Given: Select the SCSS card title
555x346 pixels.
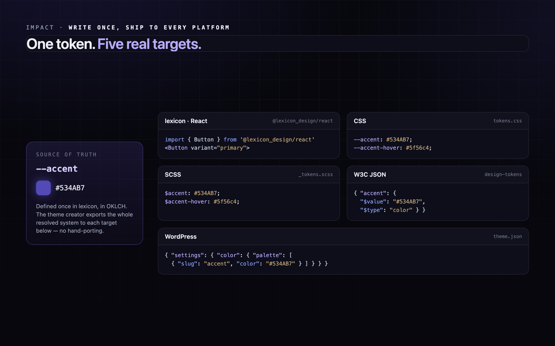Looking at the screenshot, I should click(x=173, y=175).
